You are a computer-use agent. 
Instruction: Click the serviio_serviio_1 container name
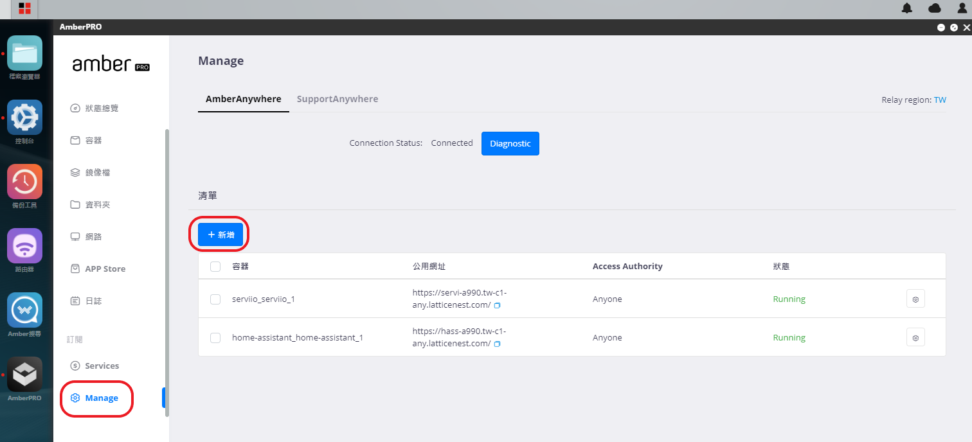264,299
